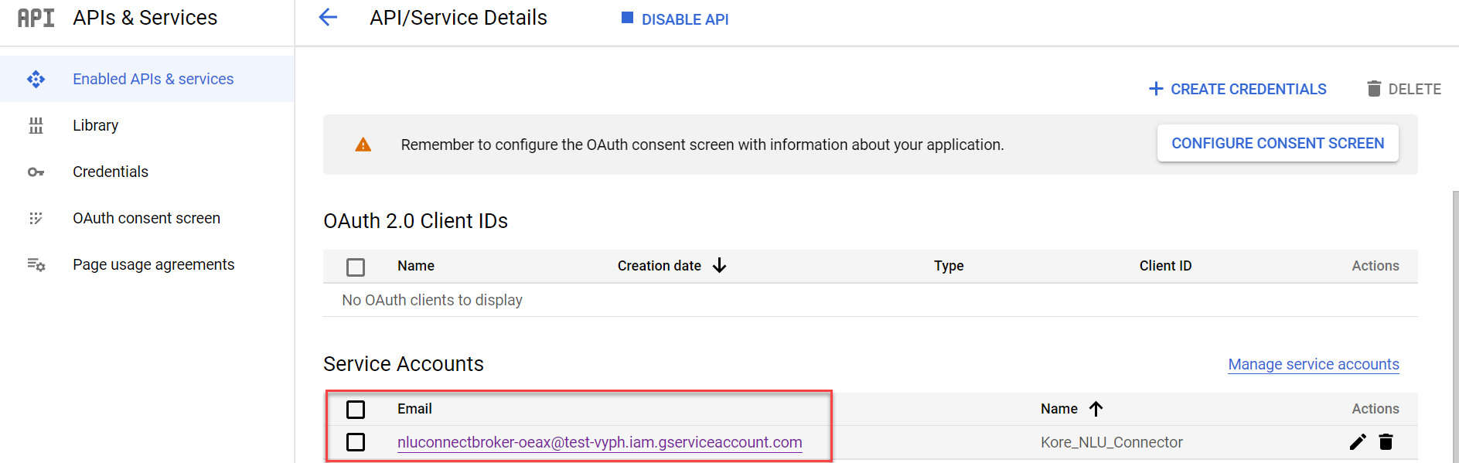The height and width of the screenshot is (463, 1459).
Task: Click the 'No OAuth clients to display' text
Action: (432, 300)
